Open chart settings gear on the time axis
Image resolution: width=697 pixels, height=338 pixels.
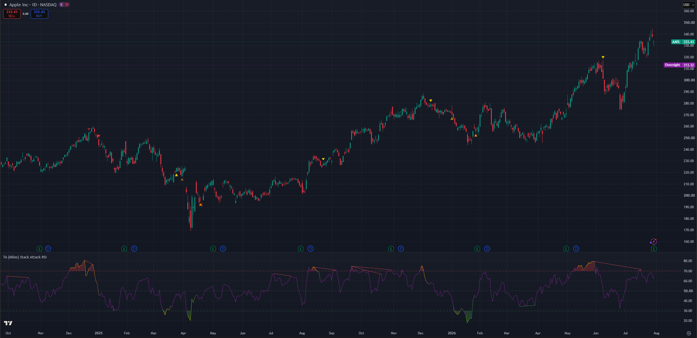pyautogui.click(x=689, y=333)
